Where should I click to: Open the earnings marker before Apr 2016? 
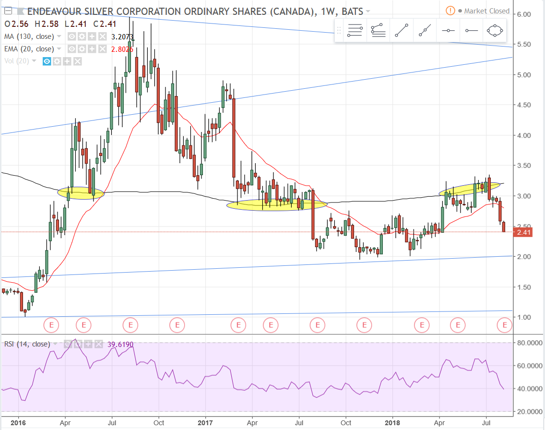(51, 325)
